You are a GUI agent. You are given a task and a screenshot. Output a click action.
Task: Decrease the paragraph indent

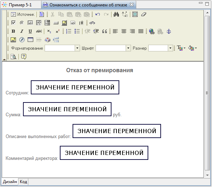click(87, 31)
